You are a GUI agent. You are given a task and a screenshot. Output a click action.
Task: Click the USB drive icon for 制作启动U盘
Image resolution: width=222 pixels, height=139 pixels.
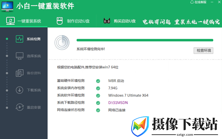(x=60, y=21)
